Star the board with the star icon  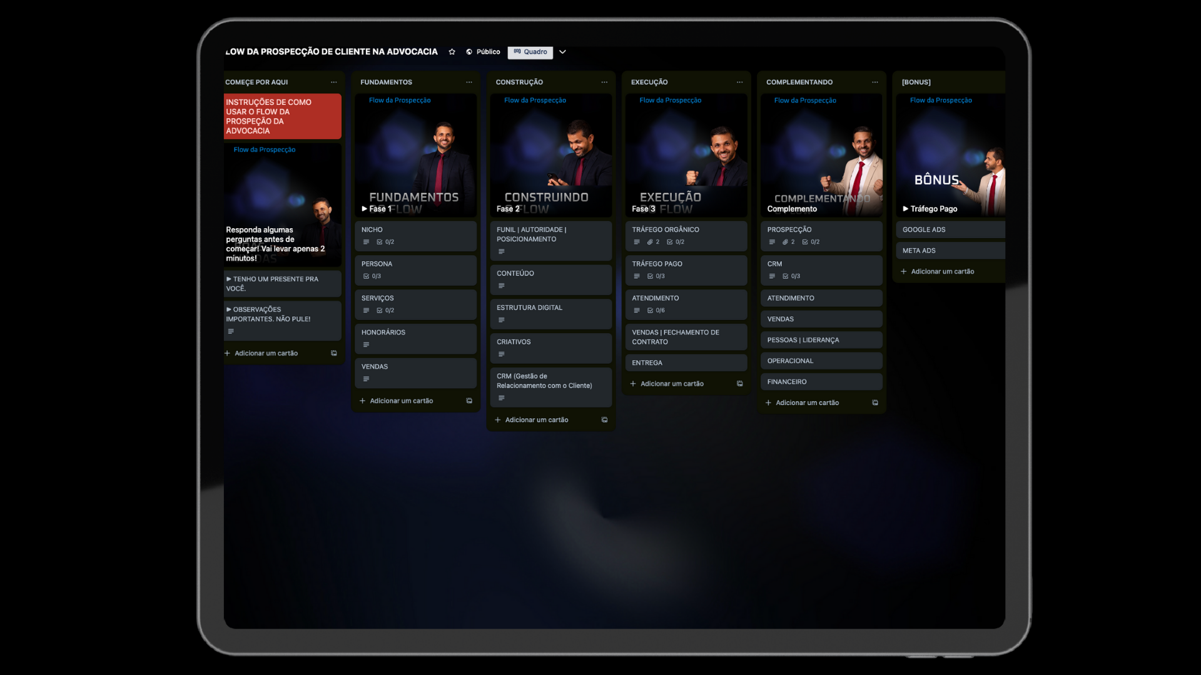pos(452,52)
